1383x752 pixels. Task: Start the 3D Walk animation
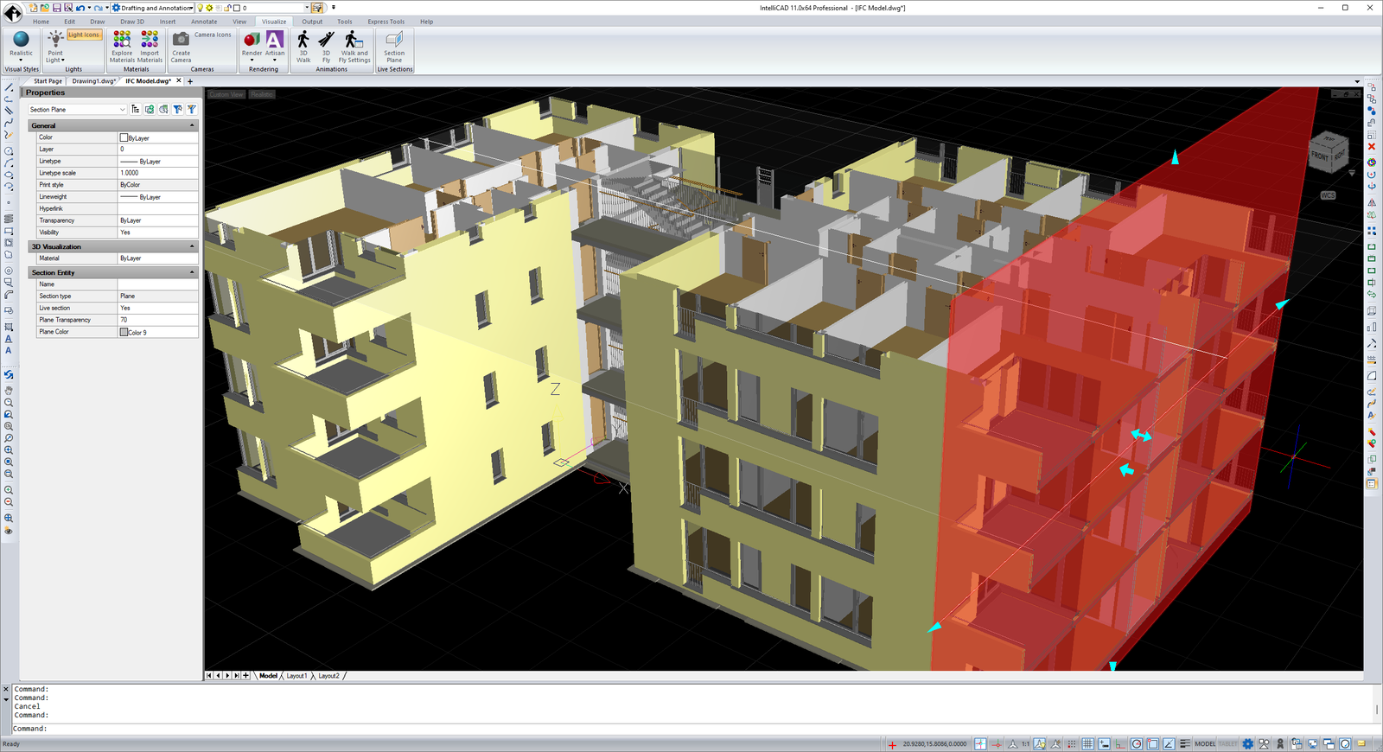pyautogui.click(x=303, y=47)
